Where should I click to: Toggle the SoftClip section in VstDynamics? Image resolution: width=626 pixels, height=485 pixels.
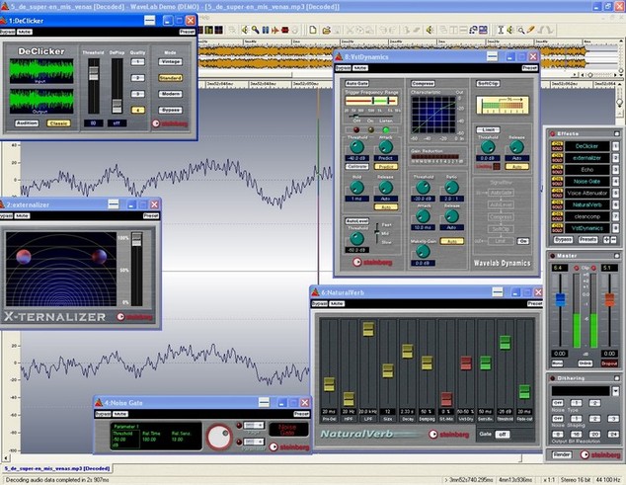(488, 84)
